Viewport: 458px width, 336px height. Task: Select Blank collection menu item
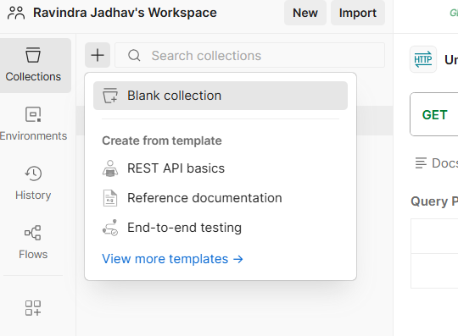pos(221,96)
